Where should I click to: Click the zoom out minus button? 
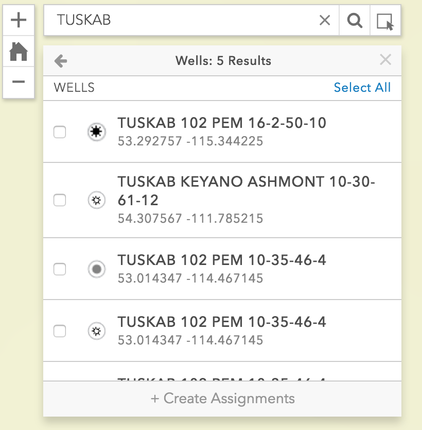(x=19, y=81)
